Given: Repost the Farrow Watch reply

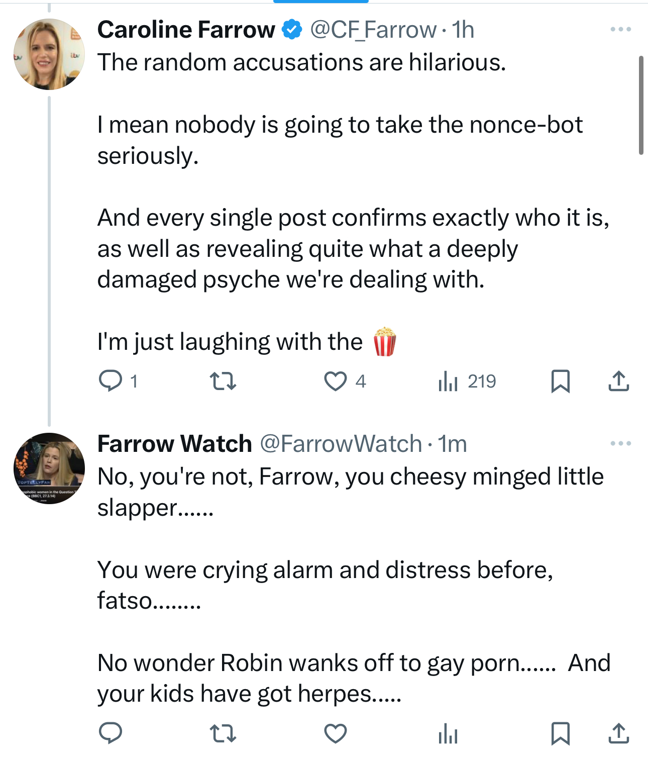Looking at the screenshot, I should coord(223,734).
